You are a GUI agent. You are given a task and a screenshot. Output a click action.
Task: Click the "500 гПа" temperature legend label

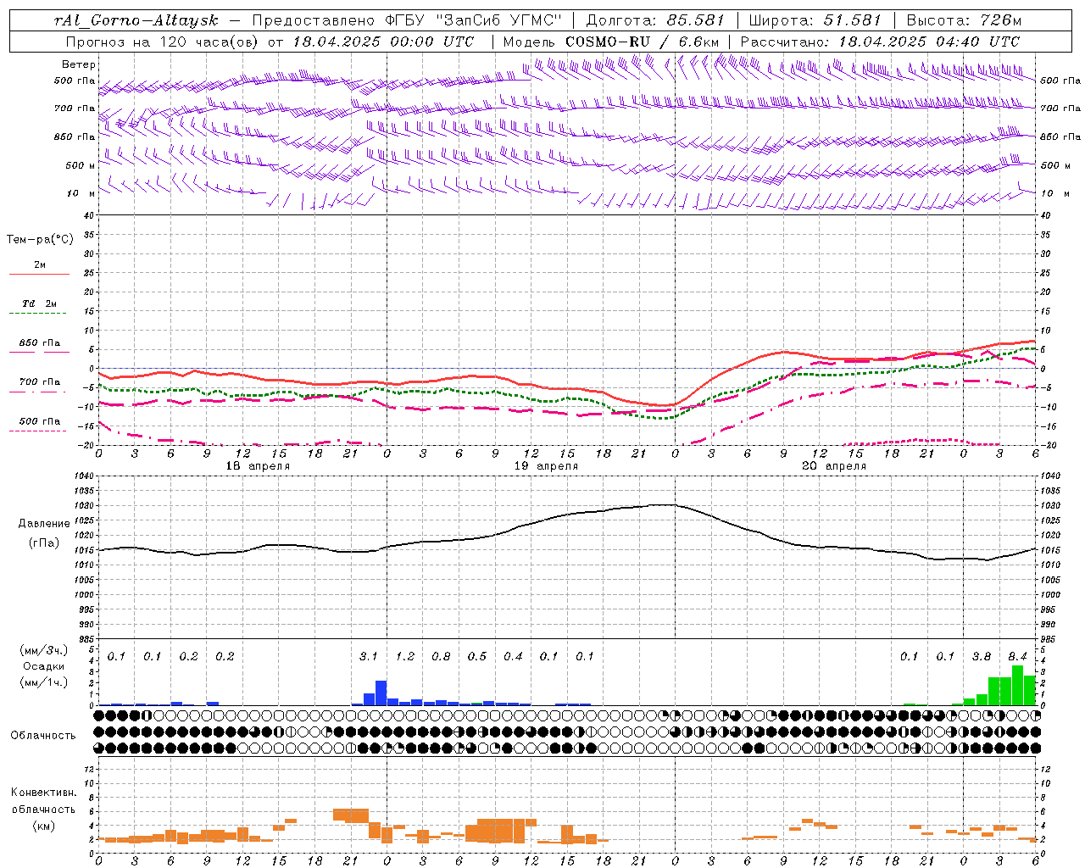pyautogui.click(x=40, y=421)
